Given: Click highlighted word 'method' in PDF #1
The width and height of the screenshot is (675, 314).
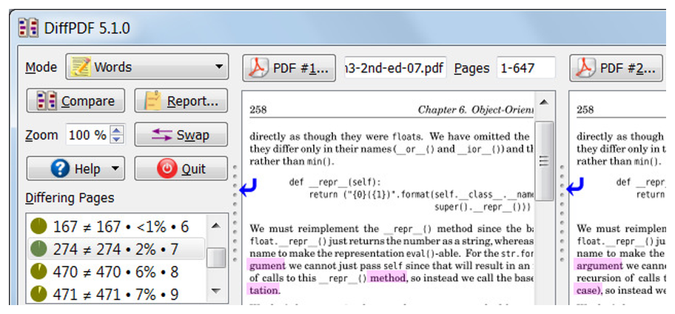Looking at the screenshot, I should (x=387, y=278).
